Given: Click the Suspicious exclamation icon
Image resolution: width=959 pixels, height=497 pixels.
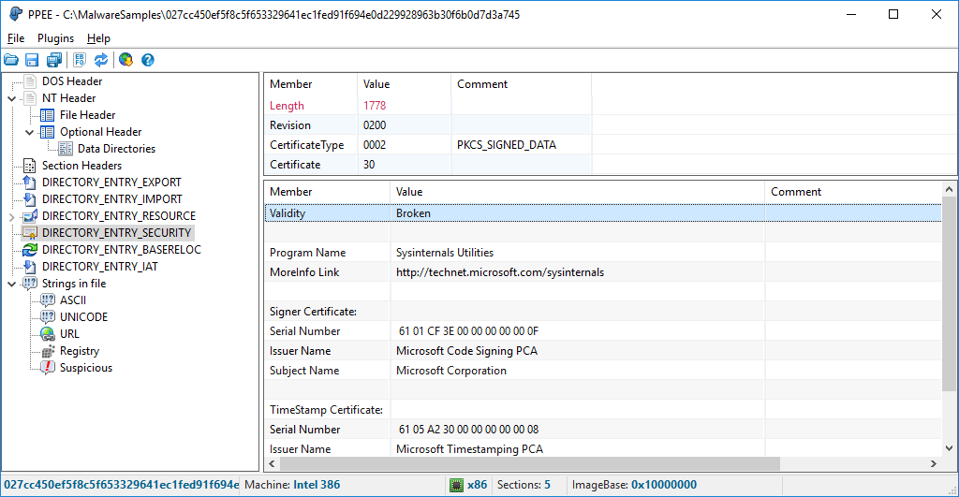Looking at the screenshot, I should tap(47, 368).
